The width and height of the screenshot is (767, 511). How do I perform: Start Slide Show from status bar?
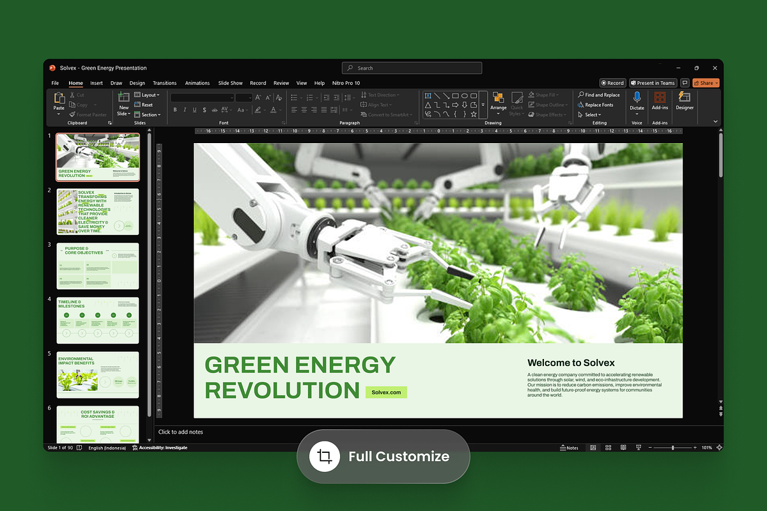(x=639, y=448)
